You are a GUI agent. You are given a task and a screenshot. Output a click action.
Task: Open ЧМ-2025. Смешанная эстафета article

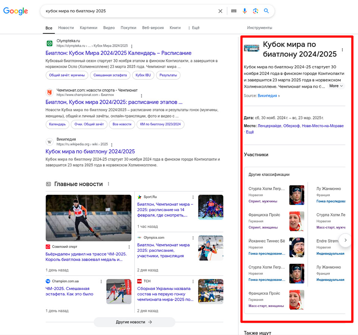pyautogui.click(x=69, y=291)
